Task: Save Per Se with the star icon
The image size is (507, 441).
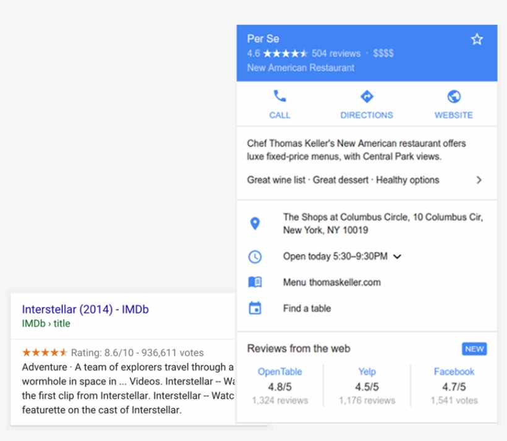Action: pos(477,39)
